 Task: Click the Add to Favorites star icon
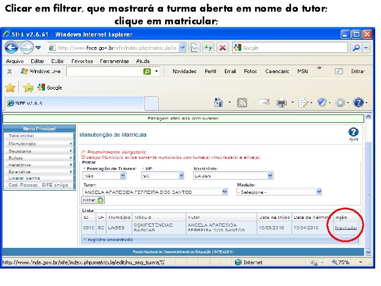(28, 88)
